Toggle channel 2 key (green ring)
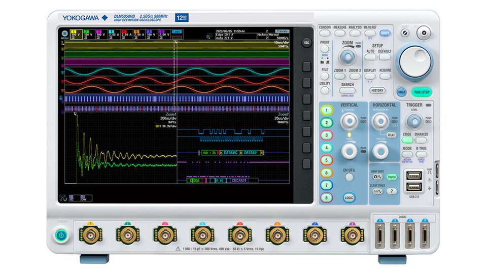 click(326, 123)
